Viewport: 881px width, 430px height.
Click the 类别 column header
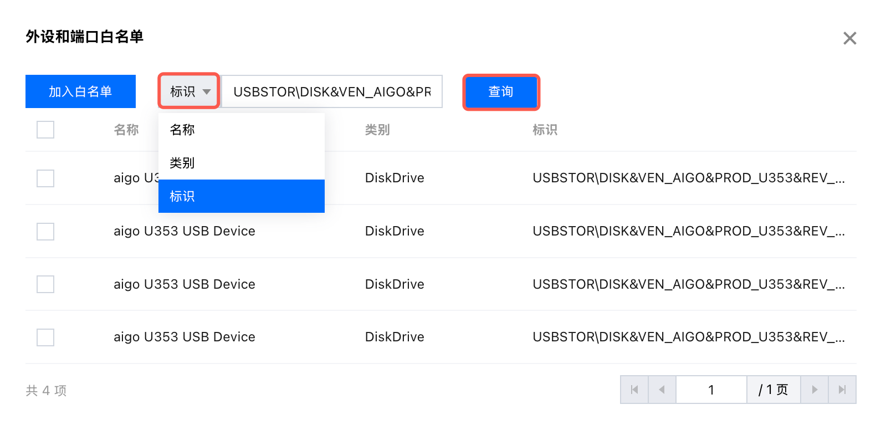(377, 130)
